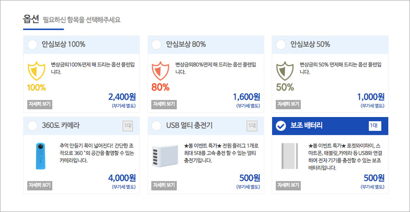Click the red 80% shield icon
This screenshot has width=410, height=212.
[160, 71]
